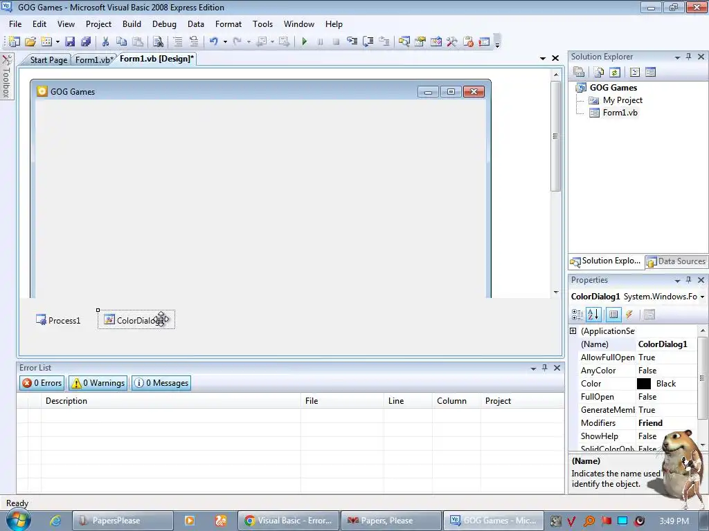Open the Format menu

pyautogui.click(x=228, y=24)
